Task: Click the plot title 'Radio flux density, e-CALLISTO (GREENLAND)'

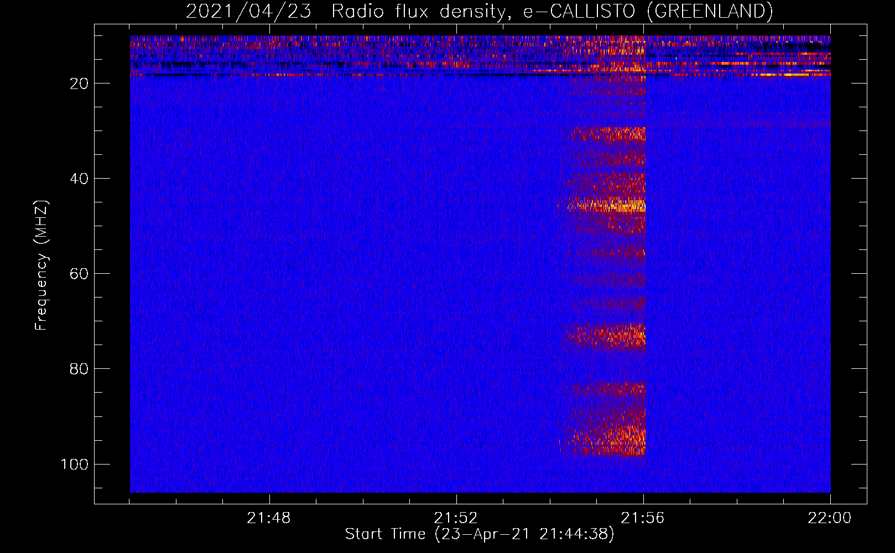Action: tap(552, 11)
